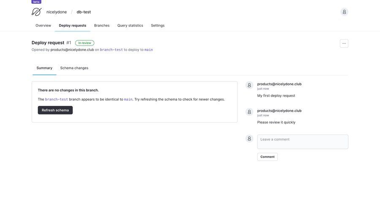The image size is (380, 204).
Task: Click the 'In review' status badge
Action: point(84,43)
